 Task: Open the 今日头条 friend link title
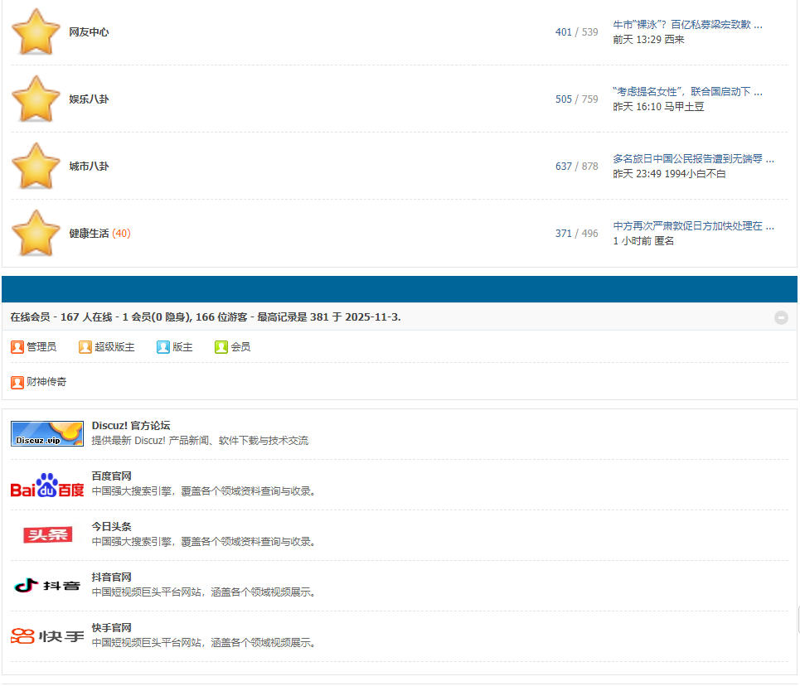coord(111,527)
